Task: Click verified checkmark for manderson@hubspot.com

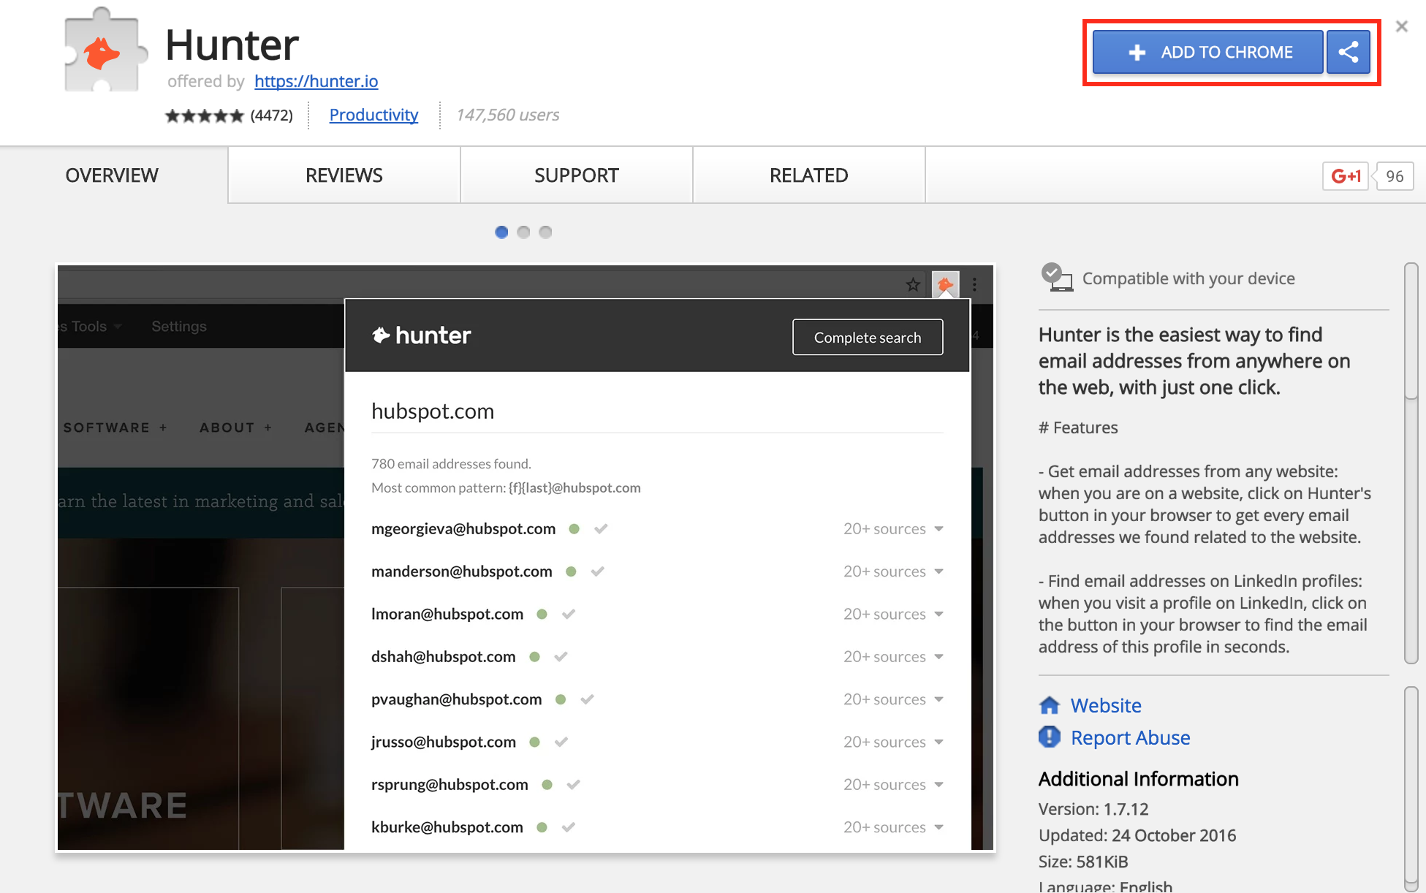Action: point(598,571)
